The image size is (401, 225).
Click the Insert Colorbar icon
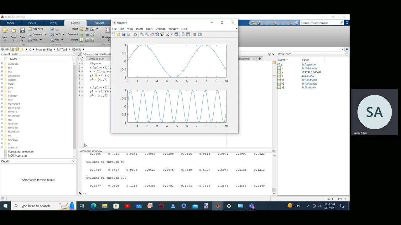pos(183,34)
